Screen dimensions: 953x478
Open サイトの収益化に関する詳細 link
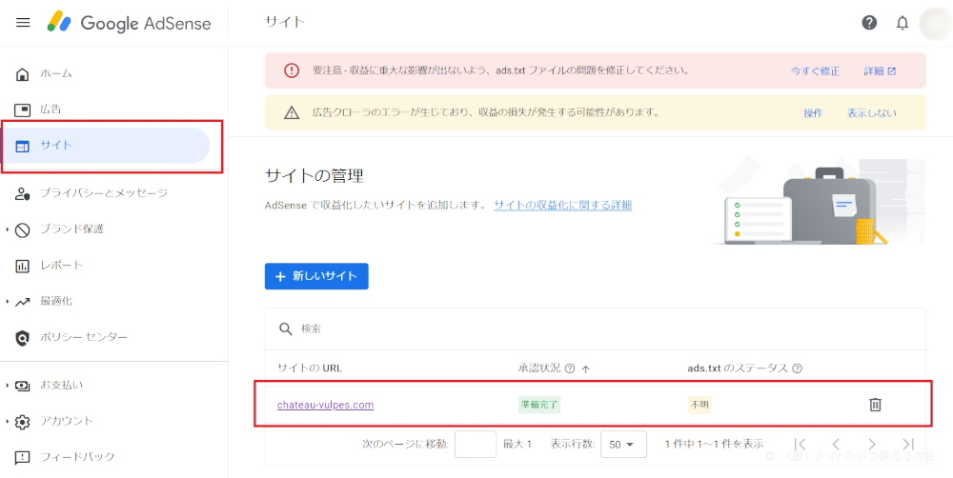563,206
